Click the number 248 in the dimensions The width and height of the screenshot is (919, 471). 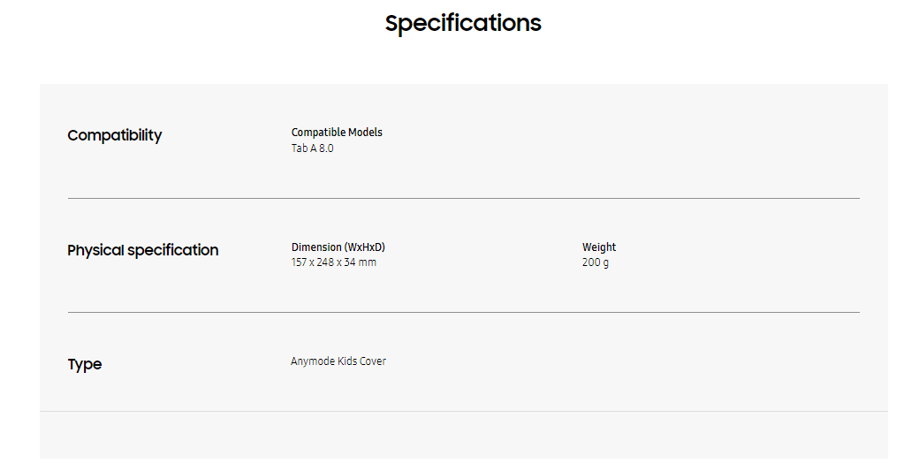pos(327,262)
